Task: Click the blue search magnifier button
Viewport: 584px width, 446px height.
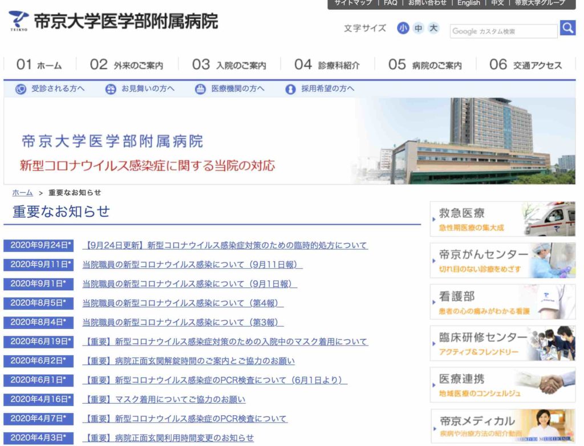Action: point(567,28)
